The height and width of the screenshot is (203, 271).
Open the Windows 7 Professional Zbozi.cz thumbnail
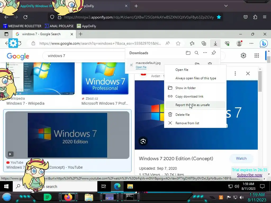point(105,78)
